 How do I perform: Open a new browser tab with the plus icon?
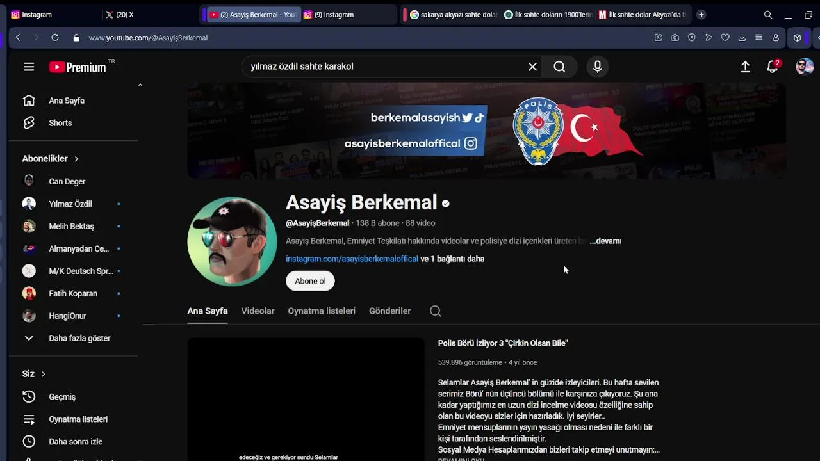[x=701, y=15]
